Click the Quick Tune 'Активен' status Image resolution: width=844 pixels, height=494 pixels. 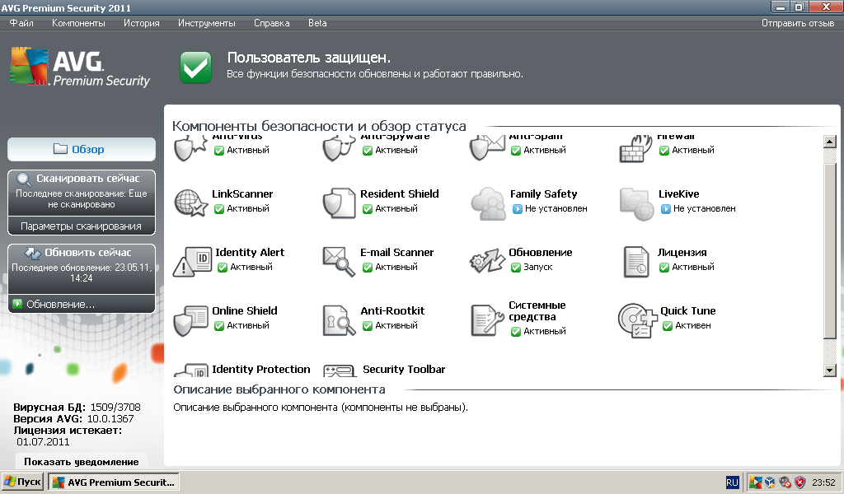pyautogui.click(x=692, y=326)
